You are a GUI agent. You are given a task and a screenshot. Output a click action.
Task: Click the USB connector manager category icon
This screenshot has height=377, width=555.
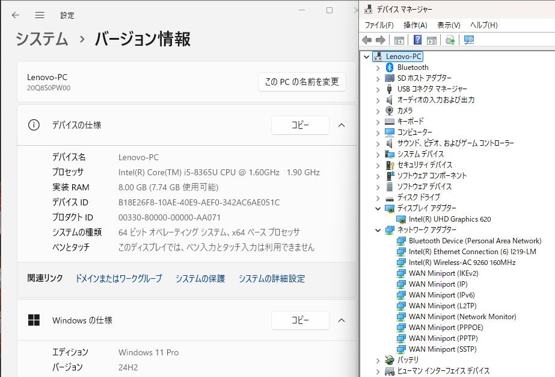(x=390, y=89)
